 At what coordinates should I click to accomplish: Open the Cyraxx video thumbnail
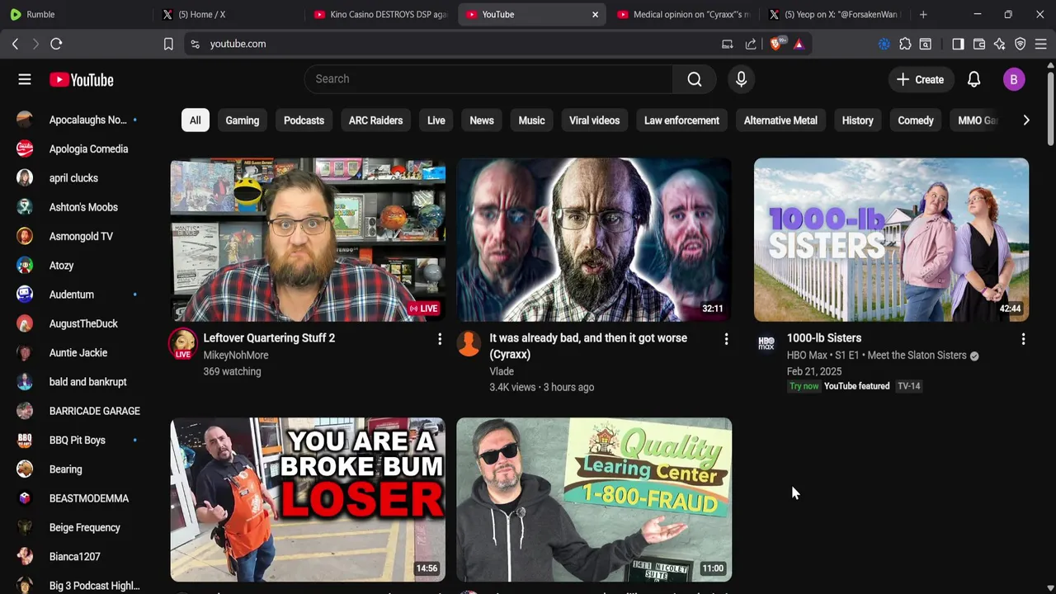click(x=594, y=239)
